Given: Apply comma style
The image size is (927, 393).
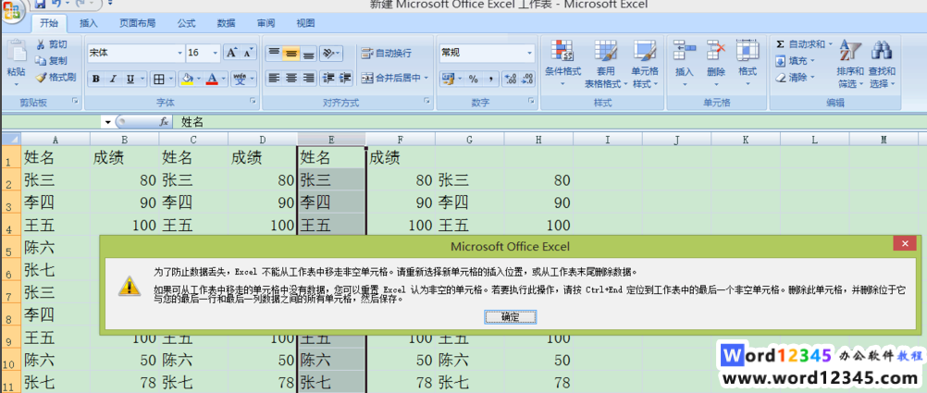Looking at the screenshot, I should [490, 79].
